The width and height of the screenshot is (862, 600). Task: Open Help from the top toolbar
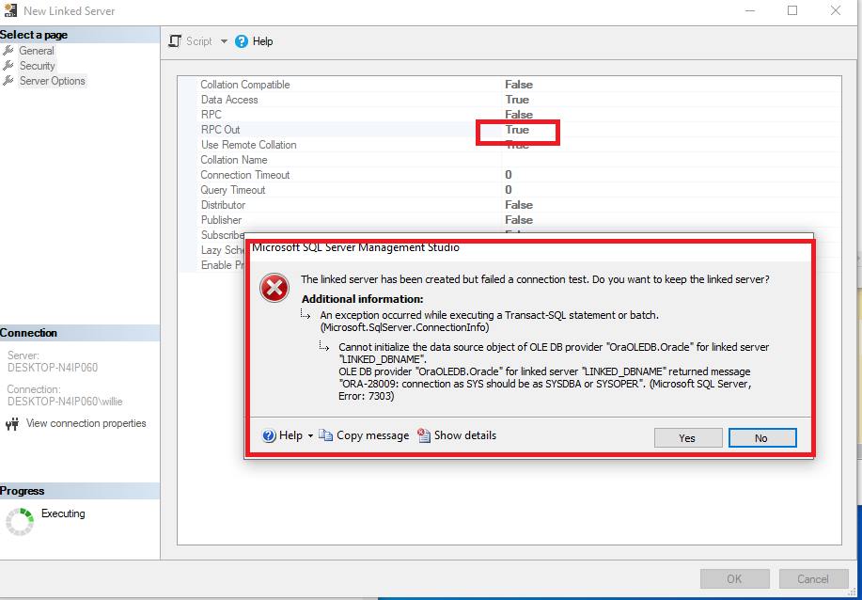[x=254, y=41]
